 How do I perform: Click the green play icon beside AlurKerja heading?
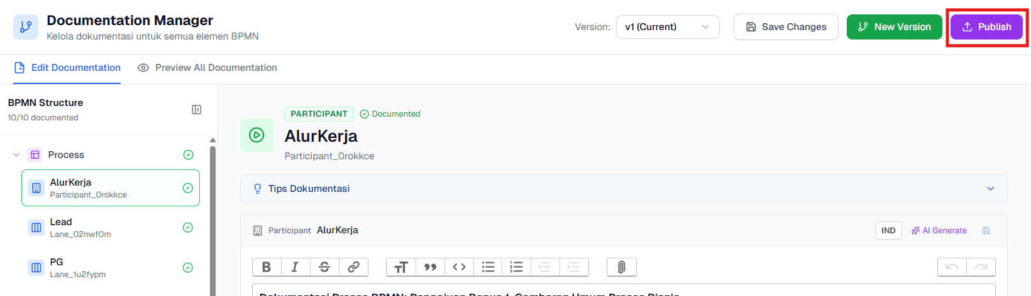(x=256, y=135)
